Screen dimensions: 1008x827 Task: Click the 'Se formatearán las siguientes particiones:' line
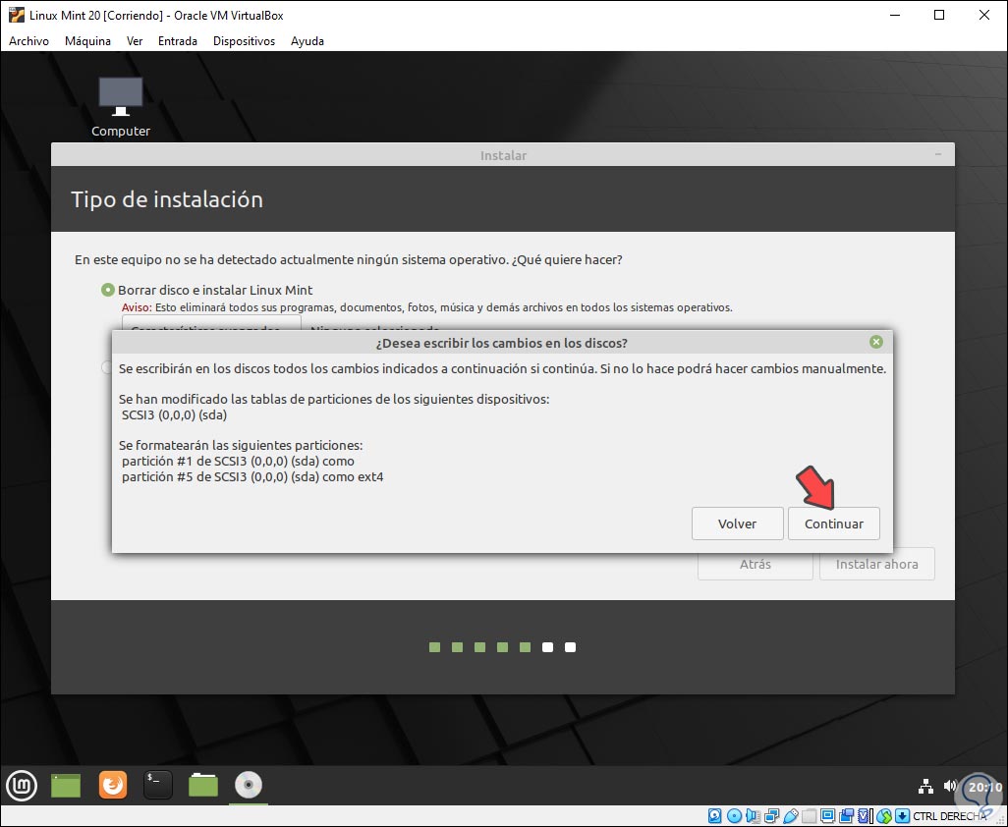pyautogui.click(x=241, y=445)
